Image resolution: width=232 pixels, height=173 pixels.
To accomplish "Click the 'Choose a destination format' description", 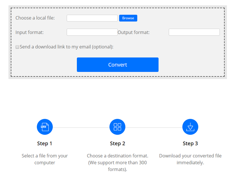I will (117, 163).
